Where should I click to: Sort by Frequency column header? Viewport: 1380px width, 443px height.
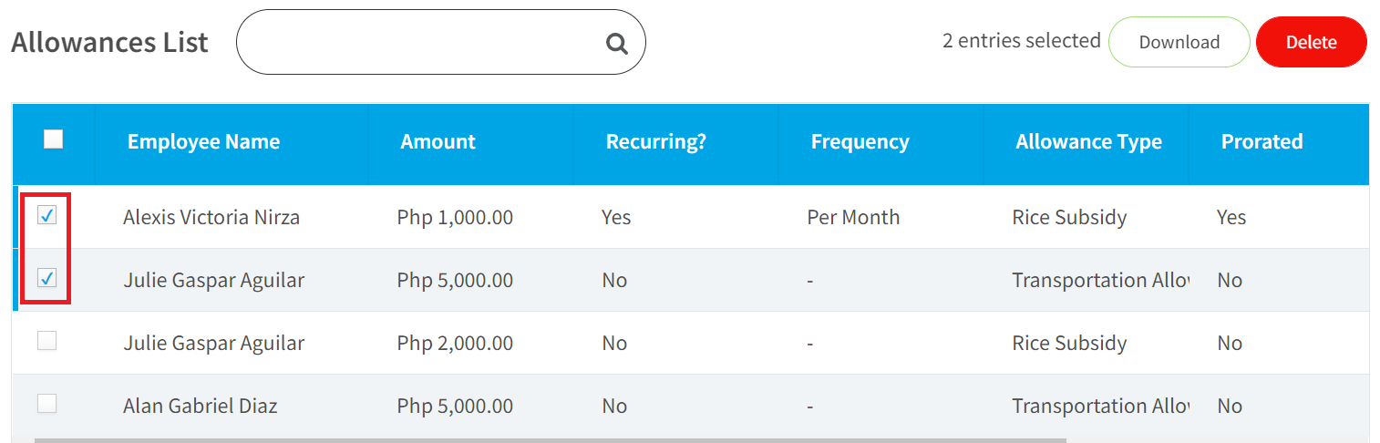pyautogui.click(x=860, y=141)
